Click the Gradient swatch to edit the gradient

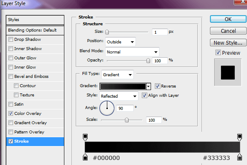point(123,86)
